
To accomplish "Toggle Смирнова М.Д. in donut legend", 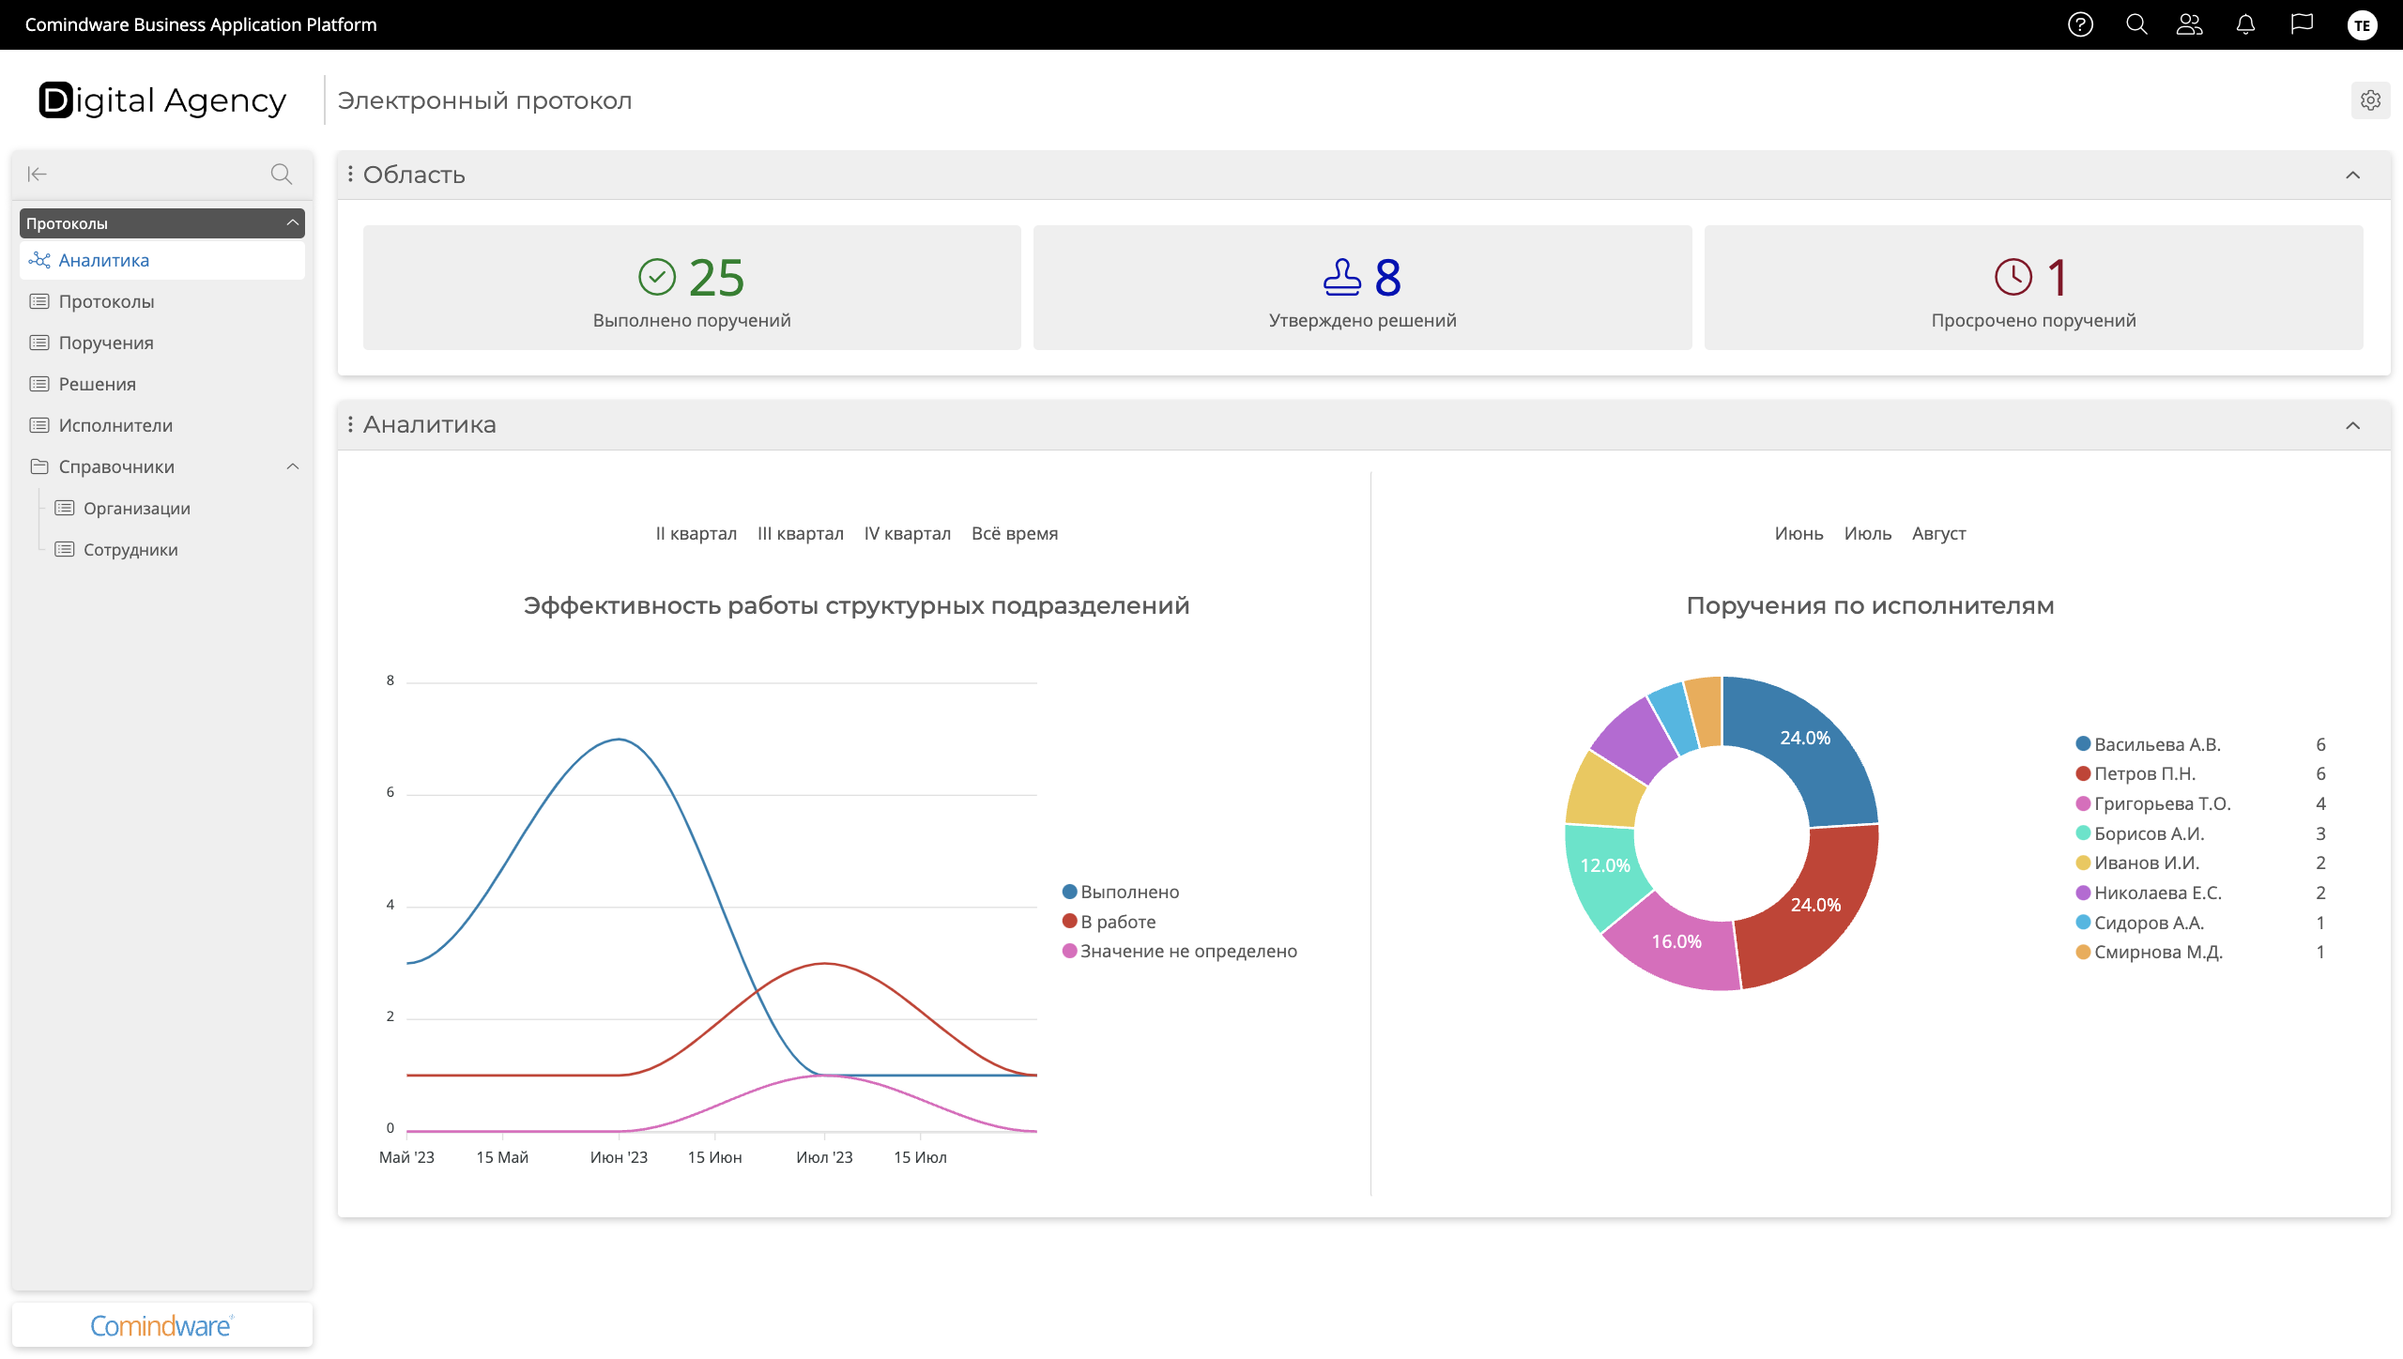I will (2150, 952).
